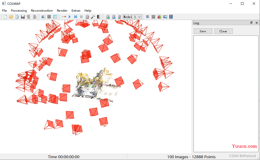Start reconstruction with the blue play icon

70,17
